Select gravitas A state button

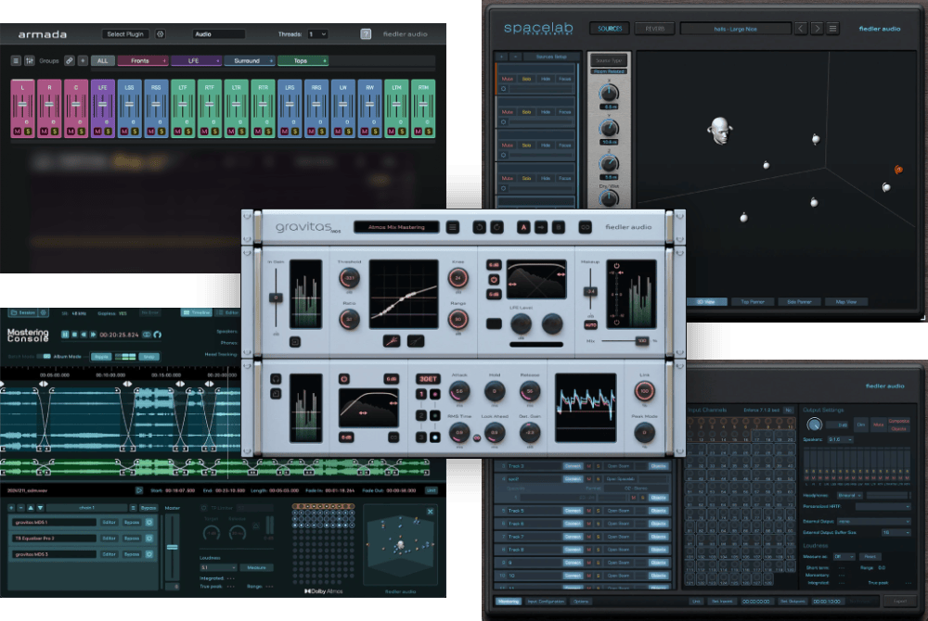point(523,227)
